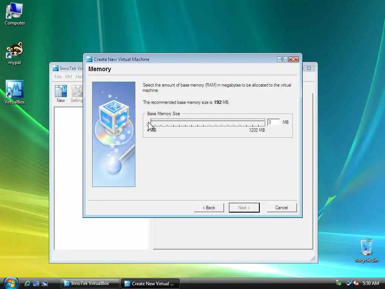Click the green check tray icon
Image resolution: width=385 pixels, height=289 pixels.
tap(339, 283)
